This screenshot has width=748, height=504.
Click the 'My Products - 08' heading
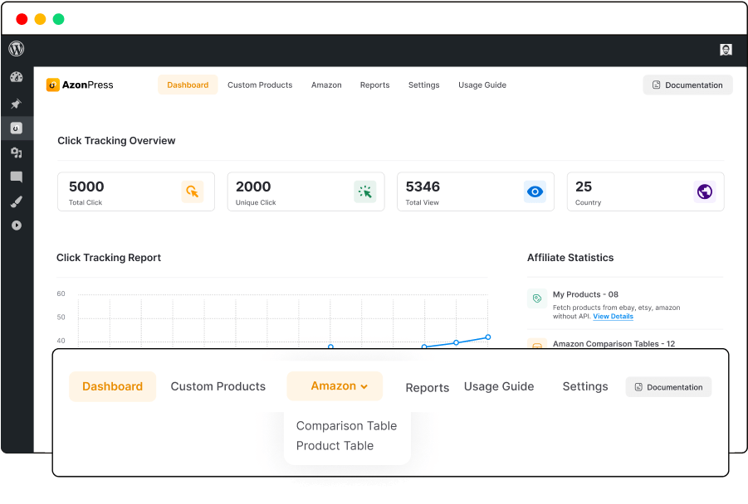585,294
